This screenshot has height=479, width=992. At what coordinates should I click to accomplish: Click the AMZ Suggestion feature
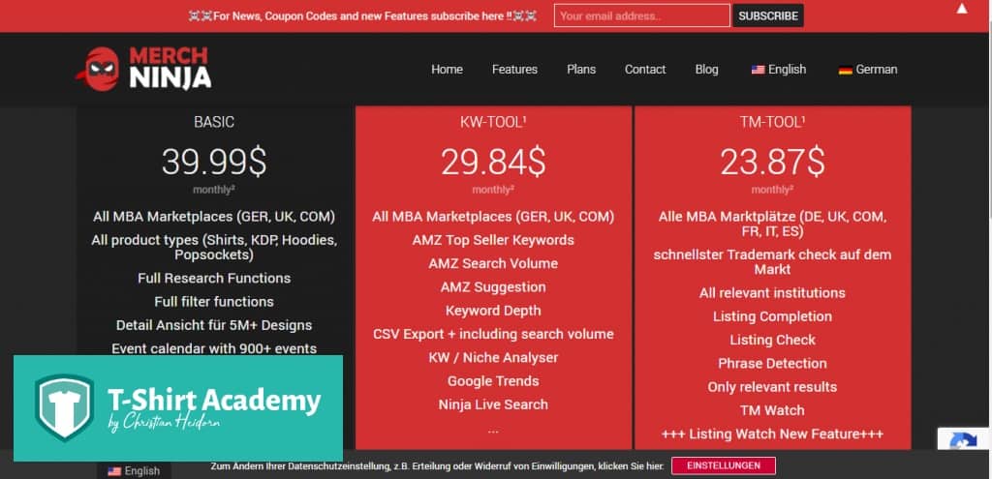click(x=493, y=286)
